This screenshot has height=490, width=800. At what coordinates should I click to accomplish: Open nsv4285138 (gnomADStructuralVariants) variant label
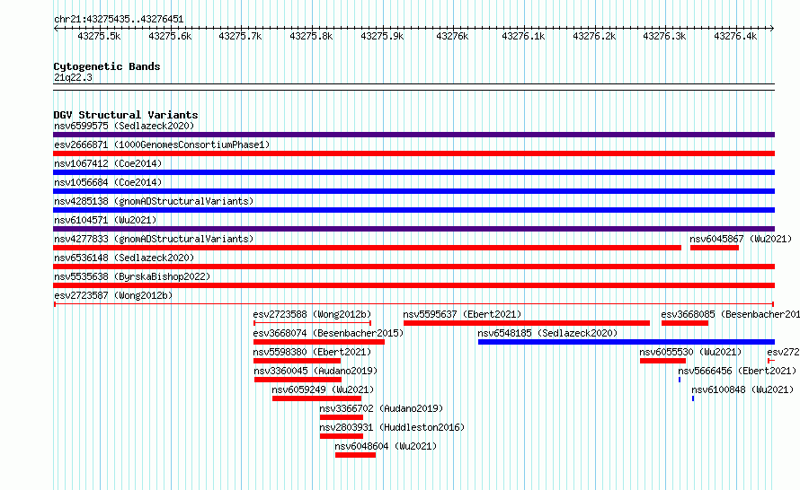(x=154, y=201)
